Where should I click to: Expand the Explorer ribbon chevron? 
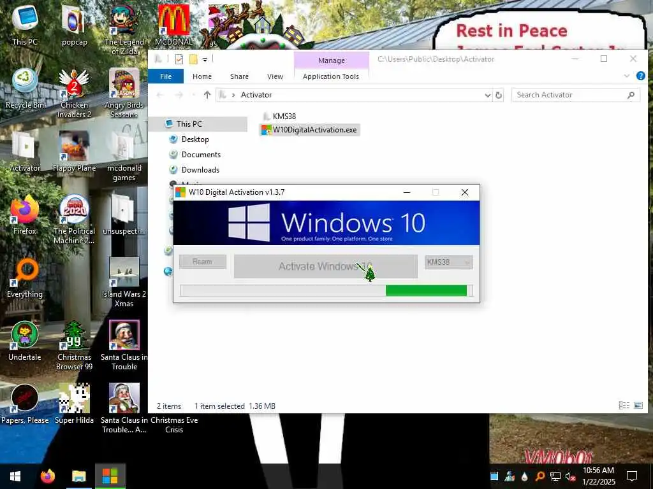click(x=627, y=76)
